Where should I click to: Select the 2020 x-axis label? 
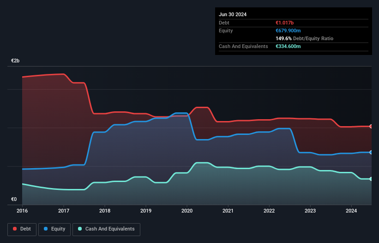pos(187,211)
